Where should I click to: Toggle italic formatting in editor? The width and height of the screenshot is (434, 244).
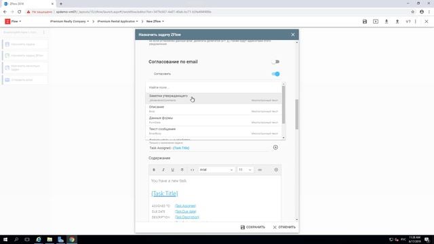pos(163,169)
